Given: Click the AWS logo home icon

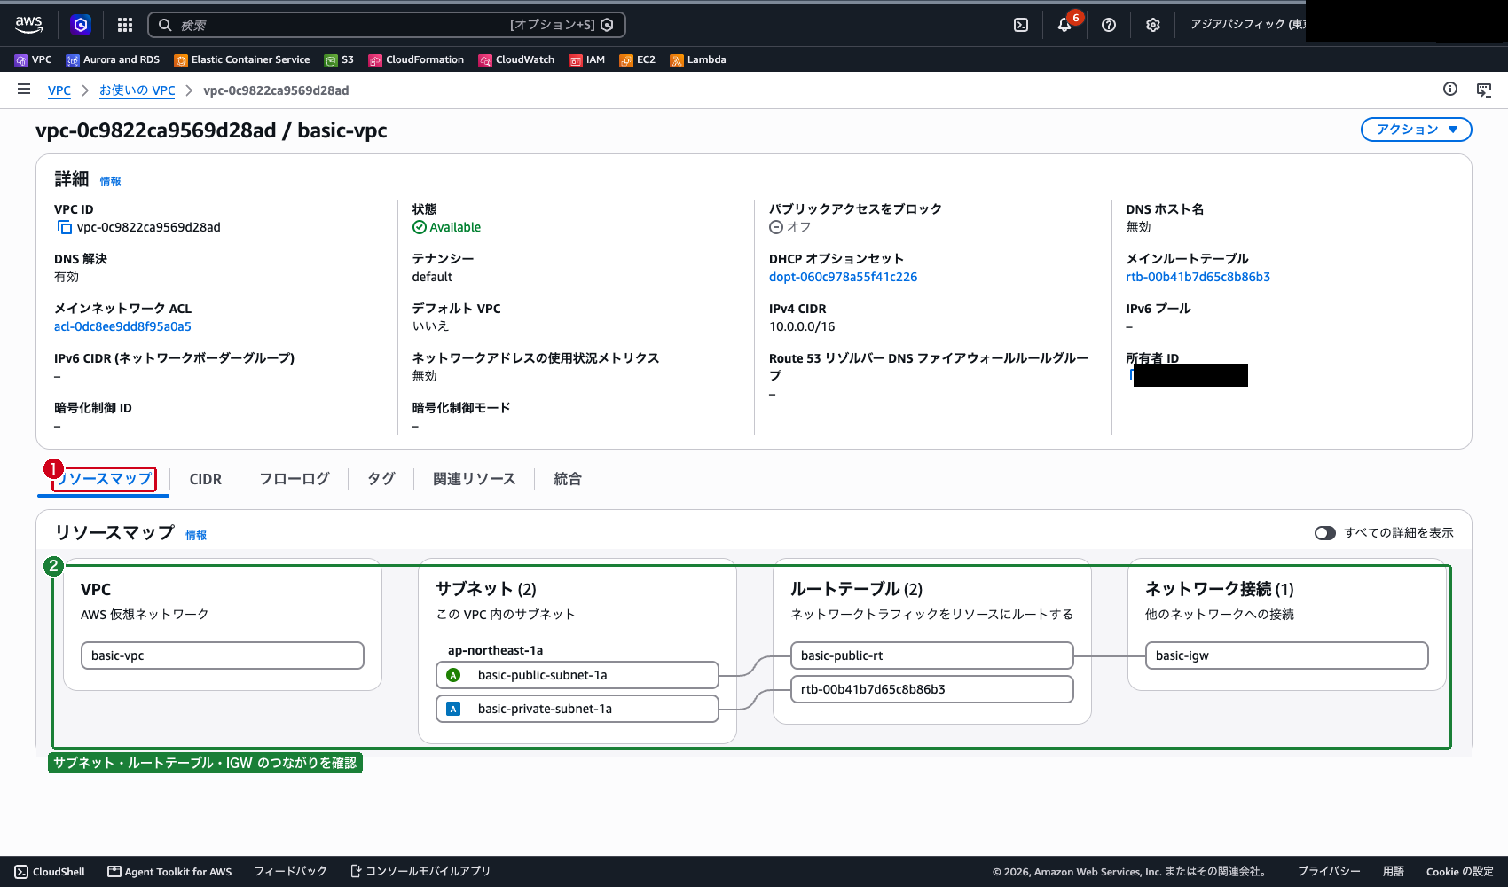Looking at the screenshot, I should click(29, 25).
